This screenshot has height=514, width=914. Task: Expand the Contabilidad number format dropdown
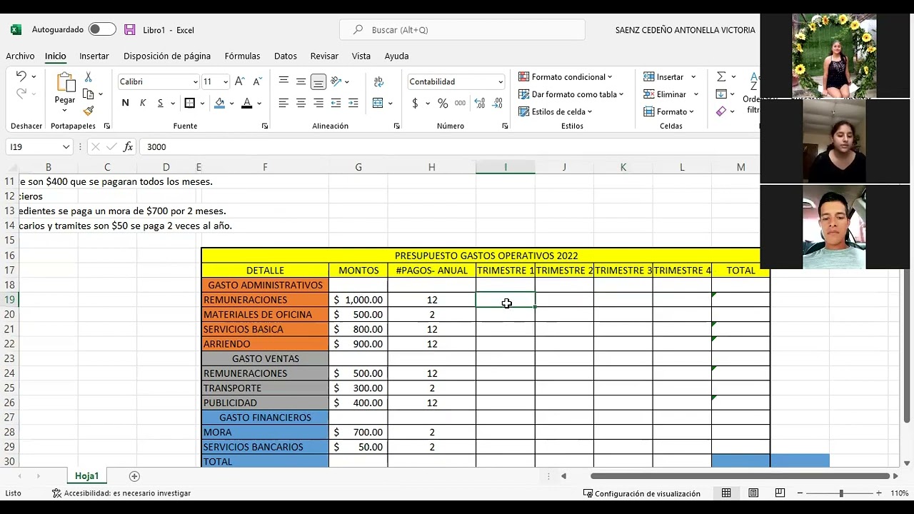tap(500, 82)
